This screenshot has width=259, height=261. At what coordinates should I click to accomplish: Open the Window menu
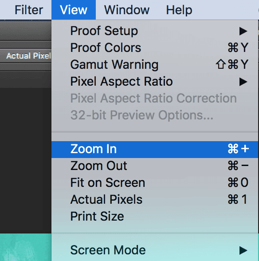coord(127,10)
